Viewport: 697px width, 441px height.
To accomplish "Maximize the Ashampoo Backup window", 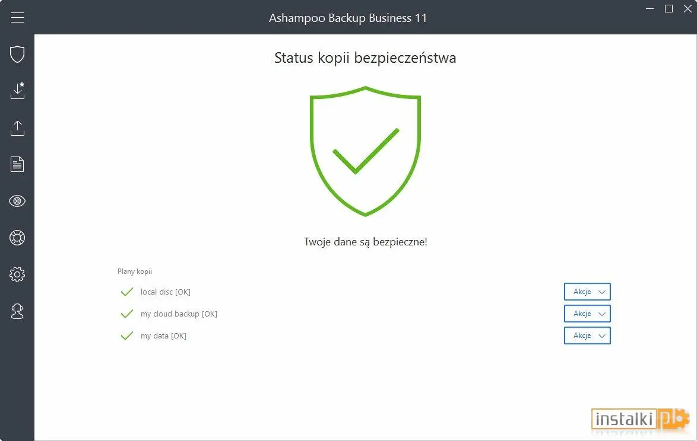I will (x=669, y=8).
